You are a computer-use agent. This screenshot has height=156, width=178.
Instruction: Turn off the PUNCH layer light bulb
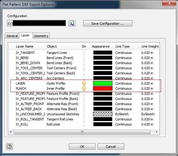(84, 89)
